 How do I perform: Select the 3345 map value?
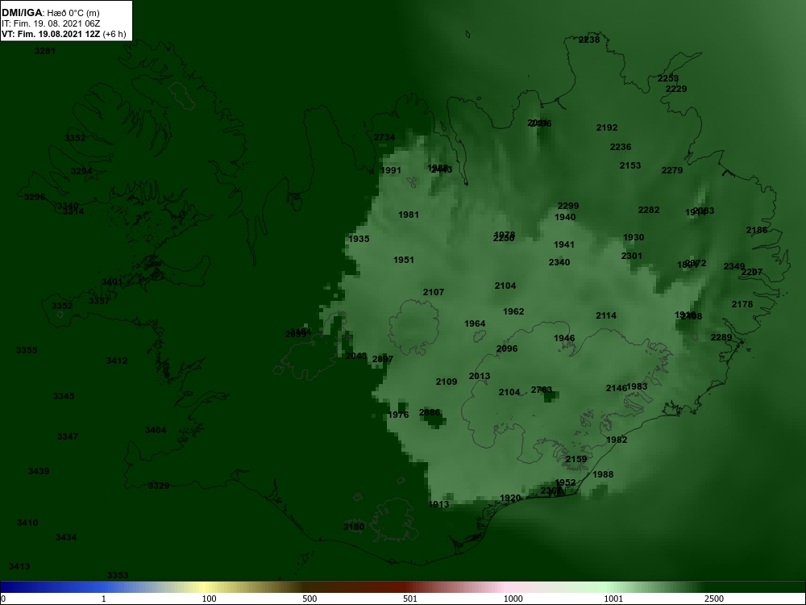64,396
